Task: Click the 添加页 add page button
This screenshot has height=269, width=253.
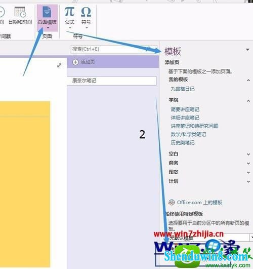Action: click(x=113, y=62)
